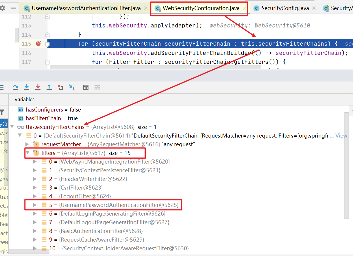Open the Evaluate Expression calculator icon
Image resolution: width=353 pixels, height=256 pixels.
click(86, 87)
